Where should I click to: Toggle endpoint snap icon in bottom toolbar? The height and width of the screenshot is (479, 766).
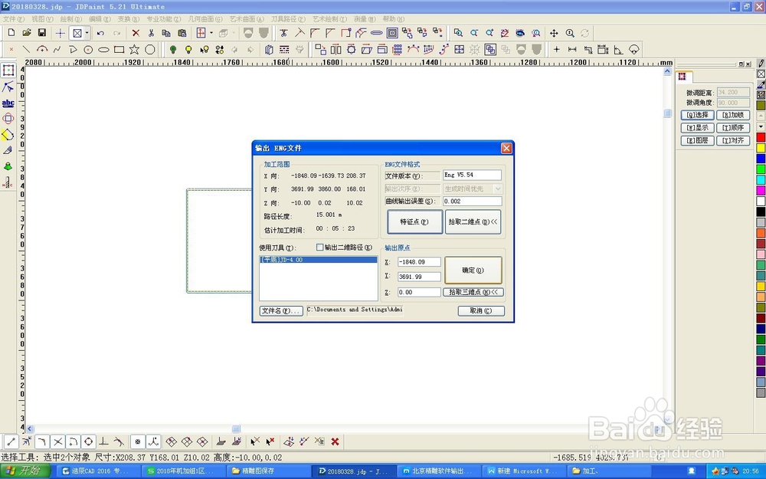(11, 442)
